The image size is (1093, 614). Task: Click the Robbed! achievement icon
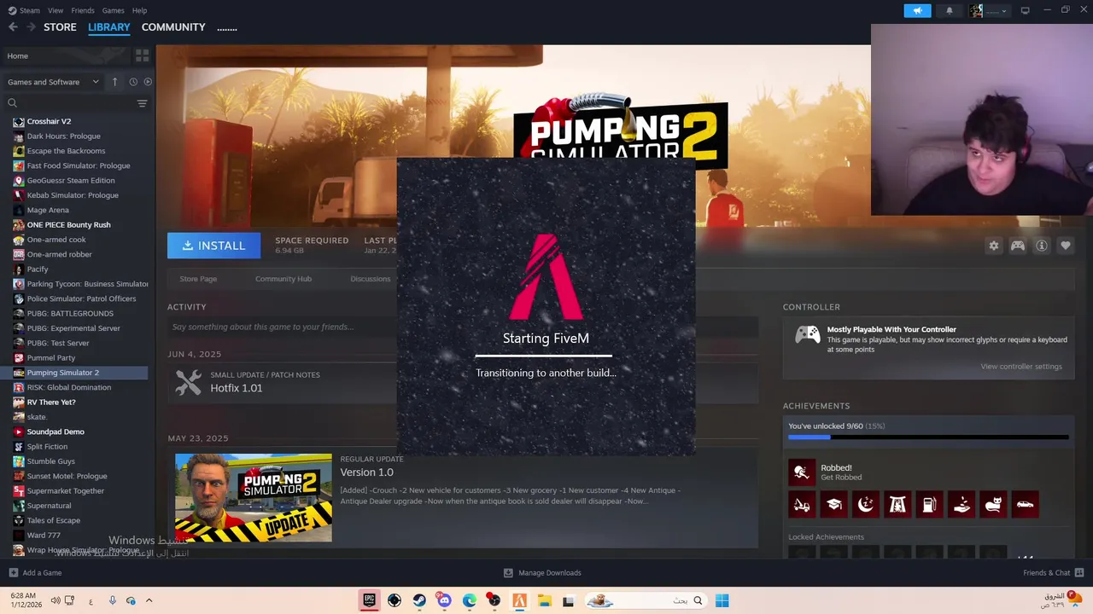802,472
